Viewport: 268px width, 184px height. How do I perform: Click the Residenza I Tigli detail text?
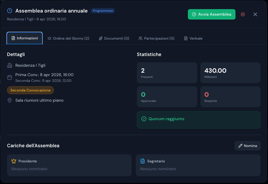30,65
